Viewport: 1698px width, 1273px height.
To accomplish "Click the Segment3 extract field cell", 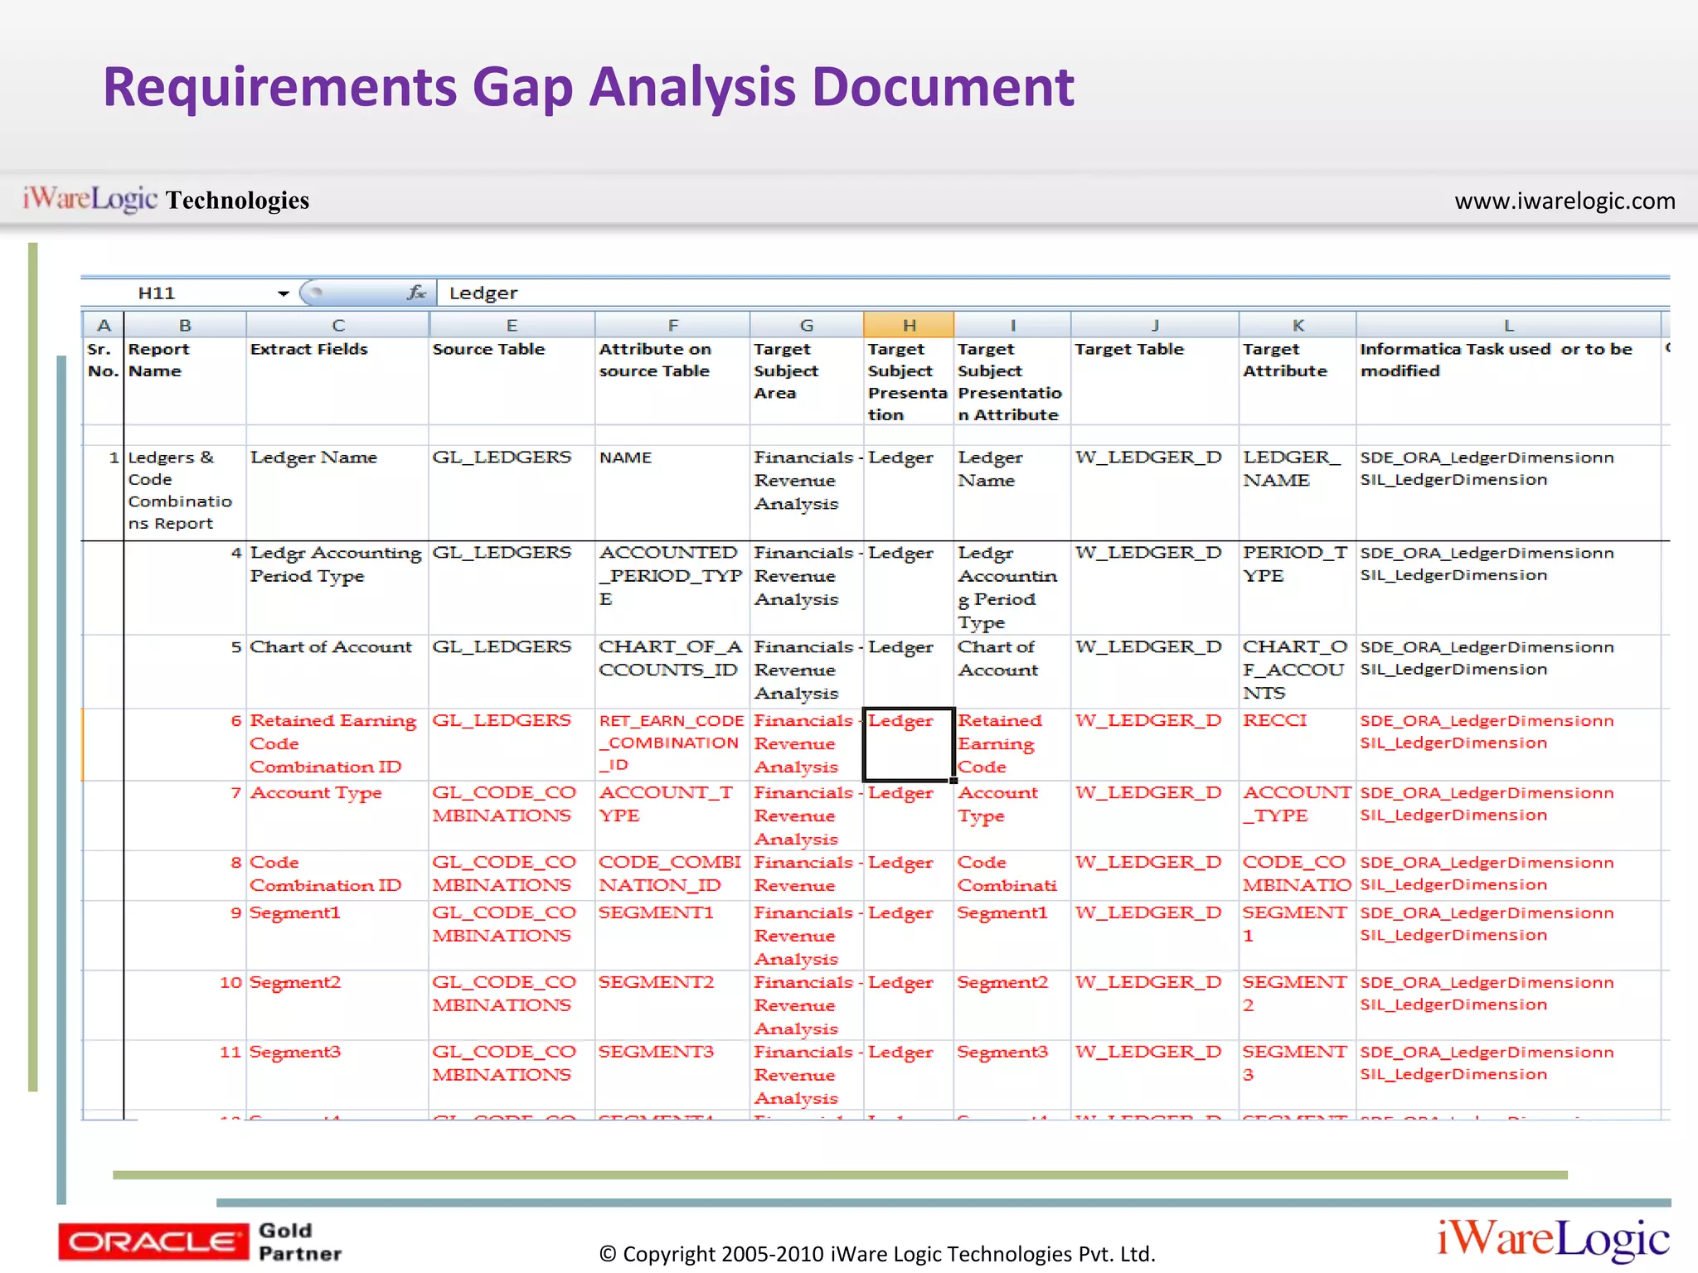I will click(337, 1074).
